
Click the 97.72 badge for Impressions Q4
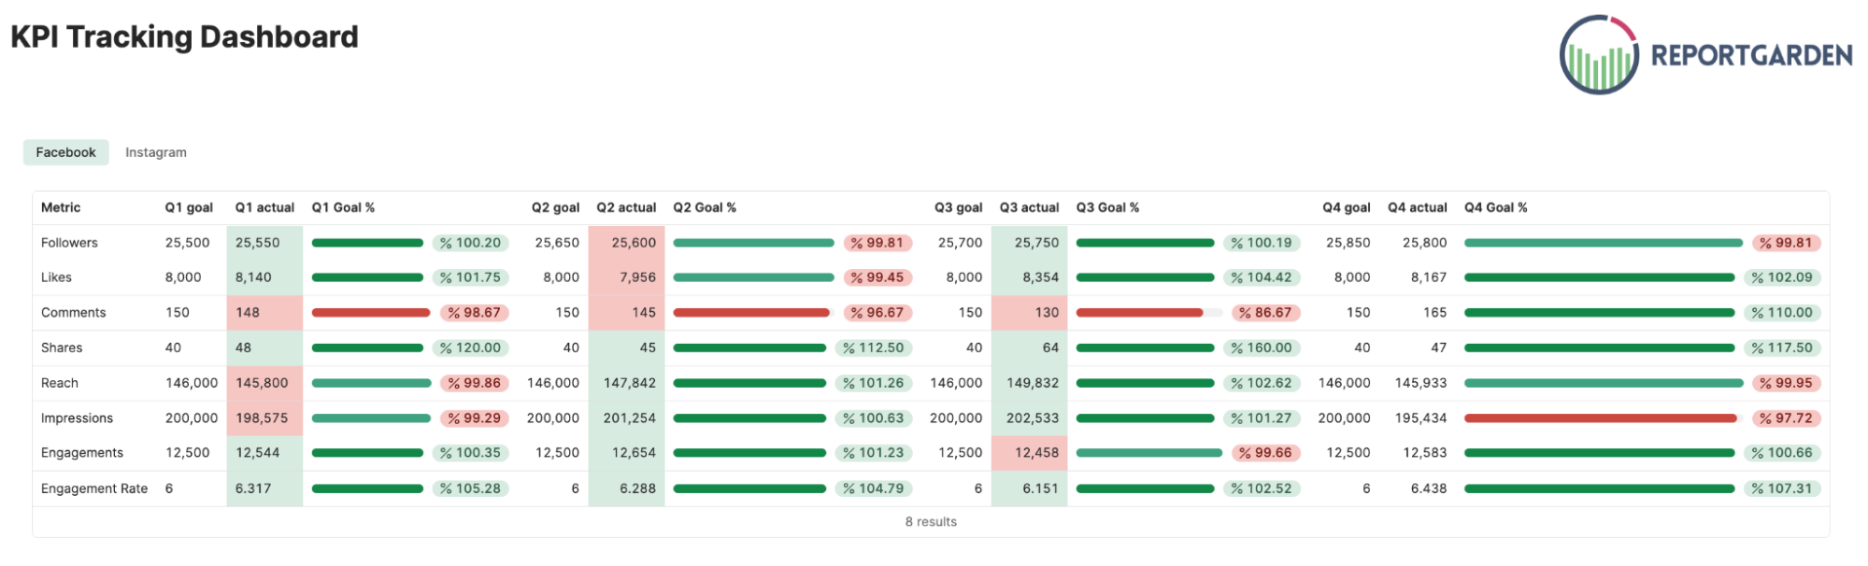[x=1786, y=418]
